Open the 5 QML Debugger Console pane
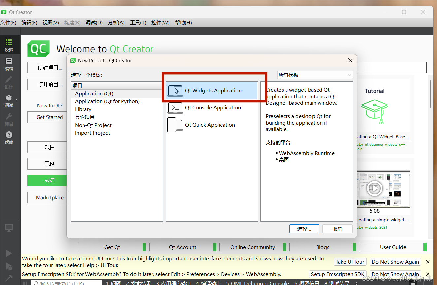This screenshot has width=437, height=285. (257, 283)
